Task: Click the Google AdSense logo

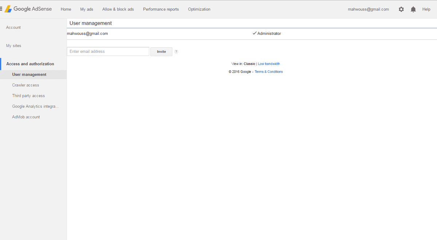Action: (x=28, y=9)
